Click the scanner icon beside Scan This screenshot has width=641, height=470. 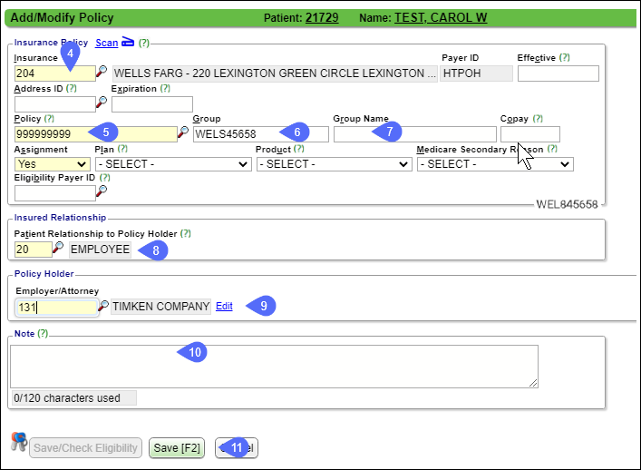click(128, 42)
